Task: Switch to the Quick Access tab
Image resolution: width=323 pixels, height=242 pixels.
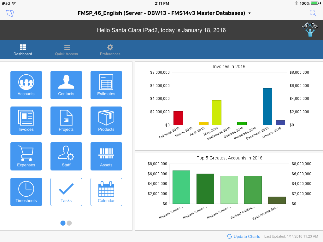Action: click(66, 50)
